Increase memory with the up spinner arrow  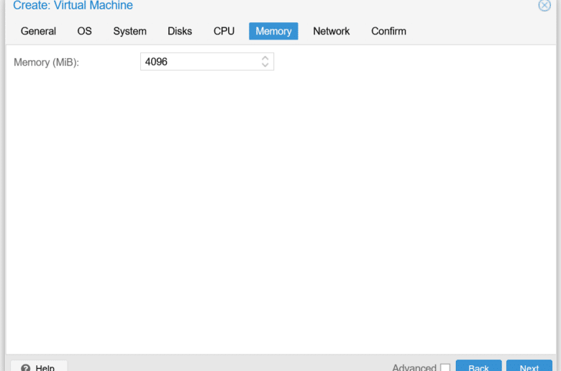(x=265, y=58)
